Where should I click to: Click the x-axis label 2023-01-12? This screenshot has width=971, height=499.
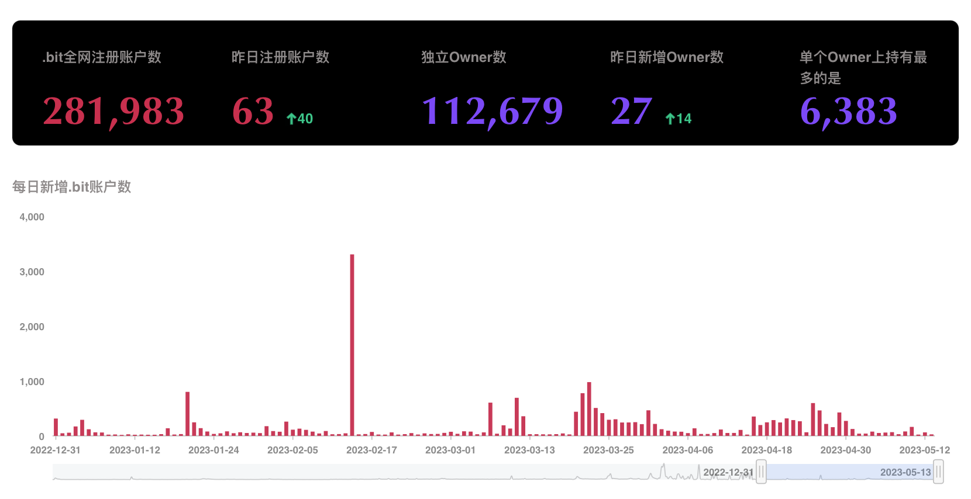(135, 450)
